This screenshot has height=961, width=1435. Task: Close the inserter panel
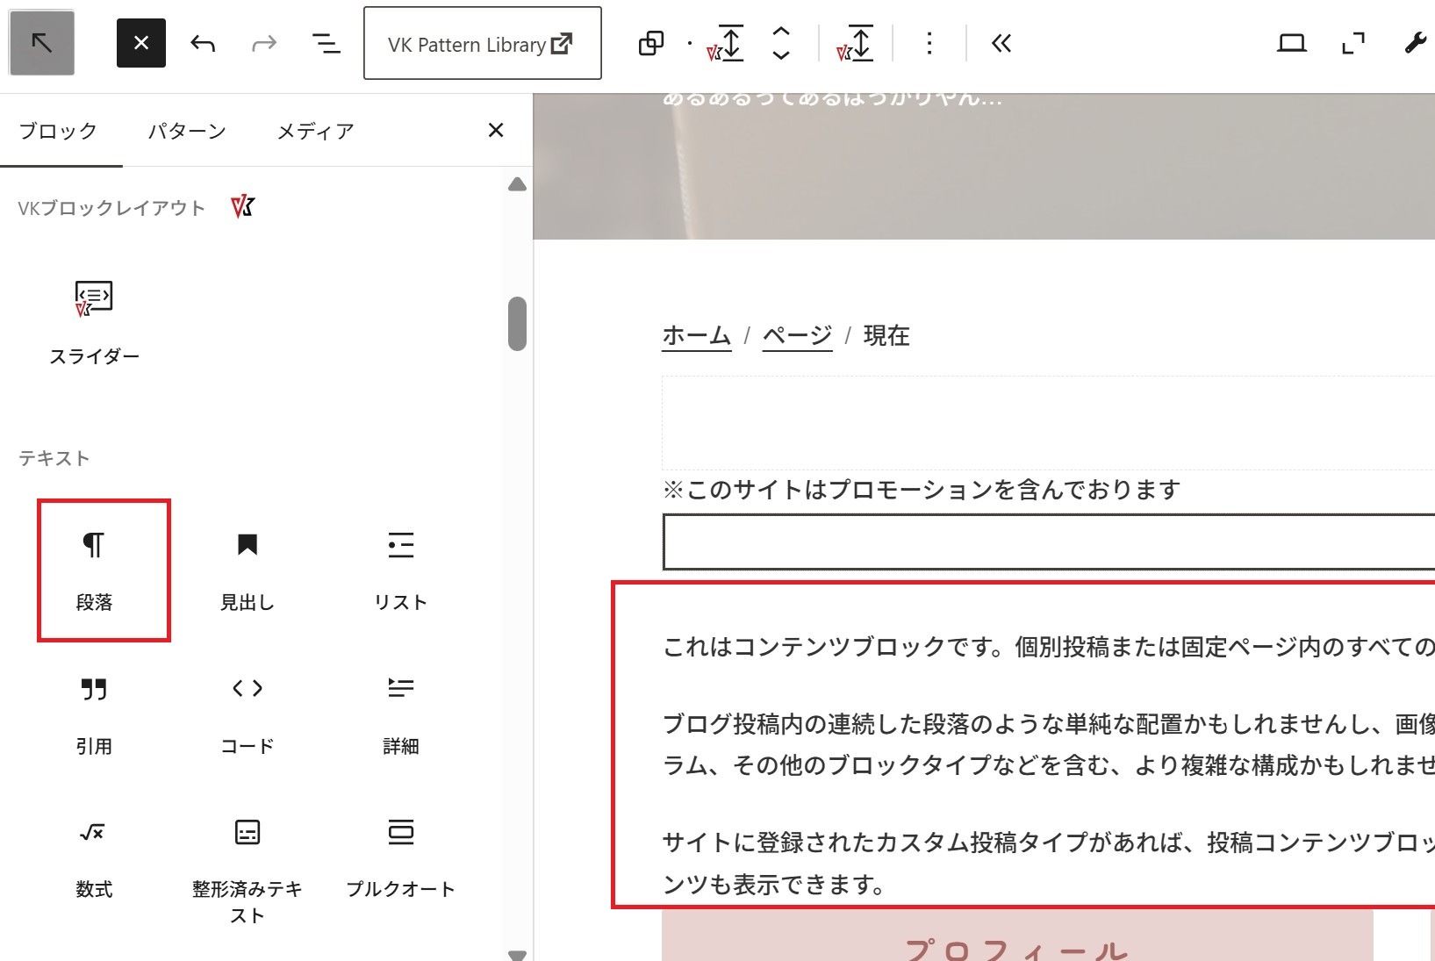pyautogui.click(x=496, y=131)
